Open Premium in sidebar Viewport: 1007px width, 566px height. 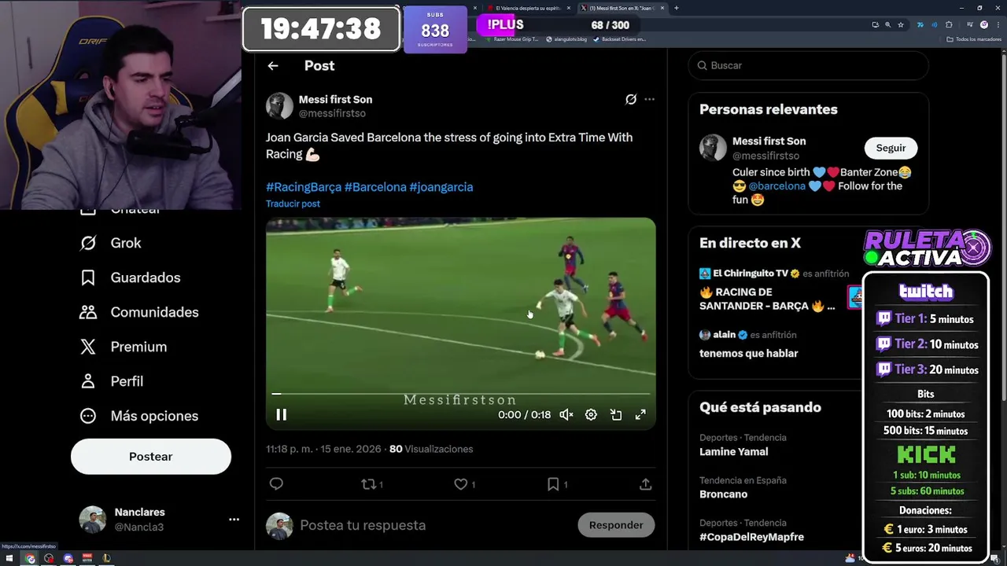(123, 347)
